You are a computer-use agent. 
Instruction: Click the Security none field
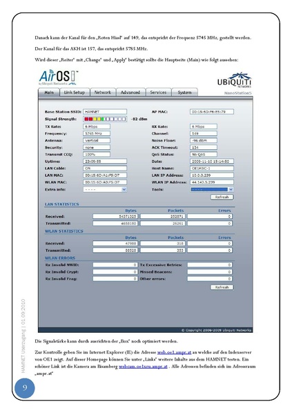click(97, 148)
